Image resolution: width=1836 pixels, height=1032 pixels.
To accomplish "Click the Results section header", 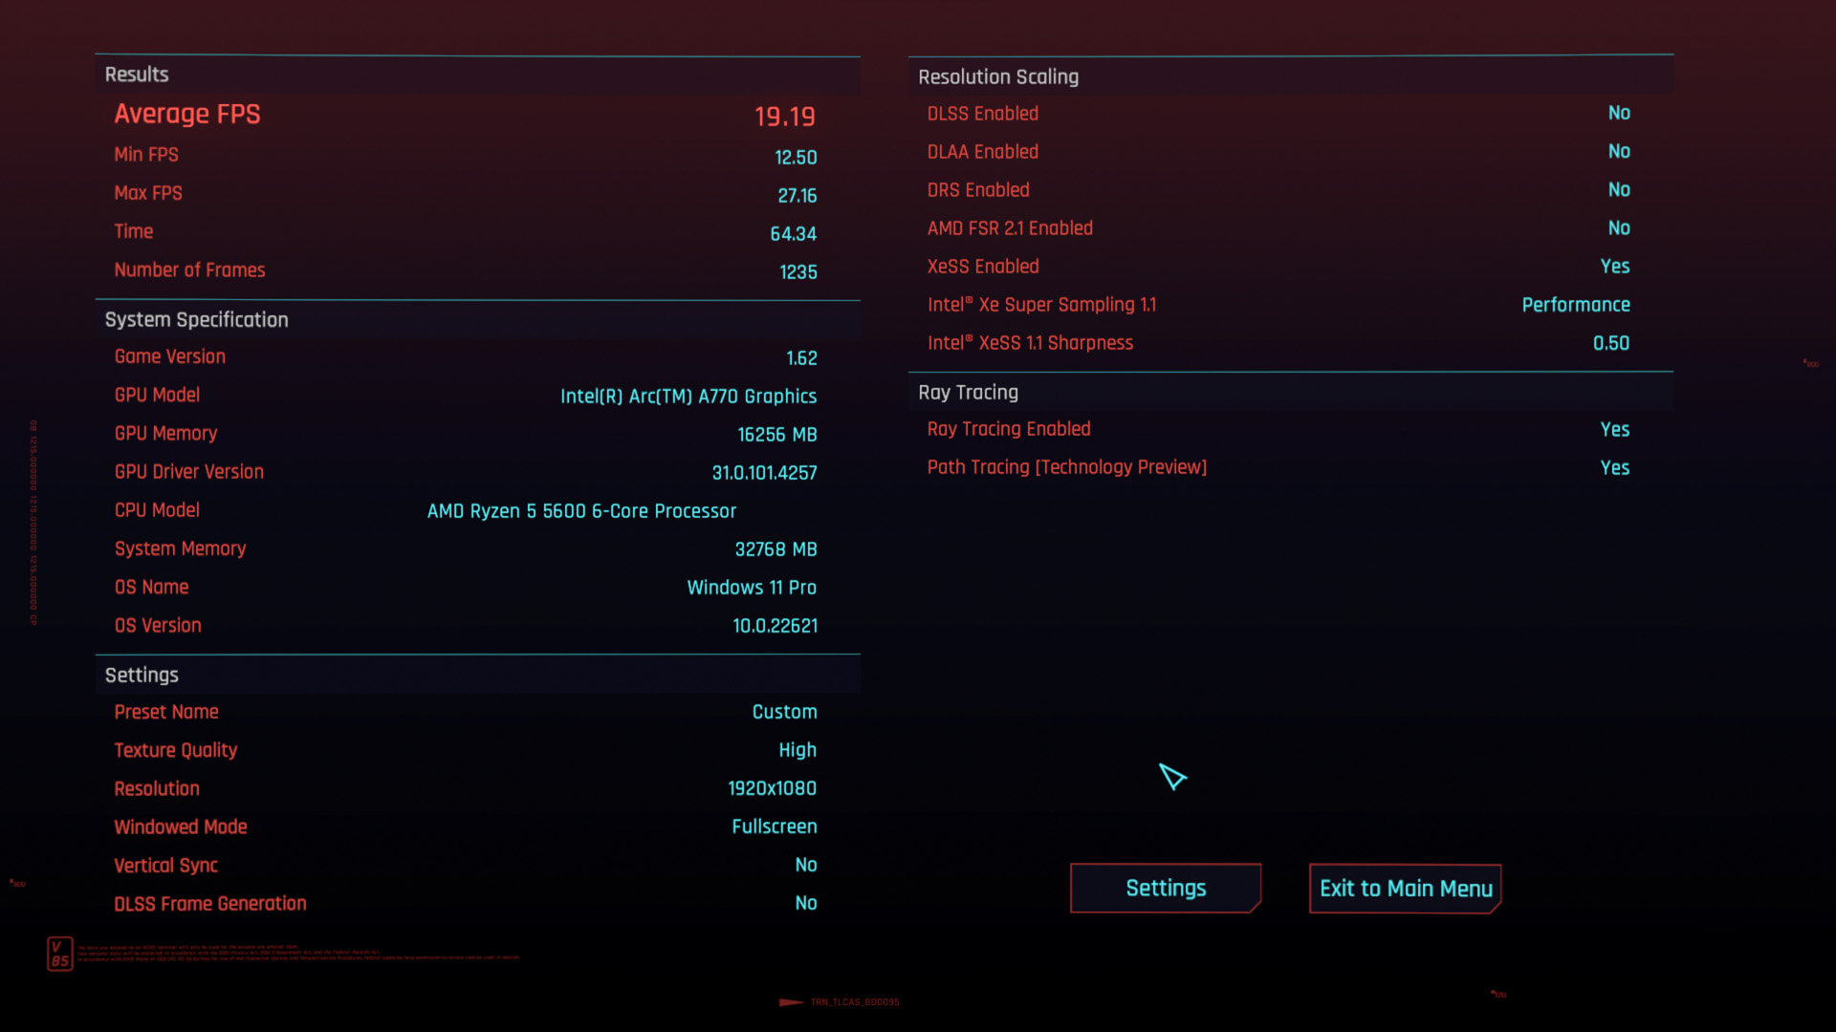I will tap(137, 75).
